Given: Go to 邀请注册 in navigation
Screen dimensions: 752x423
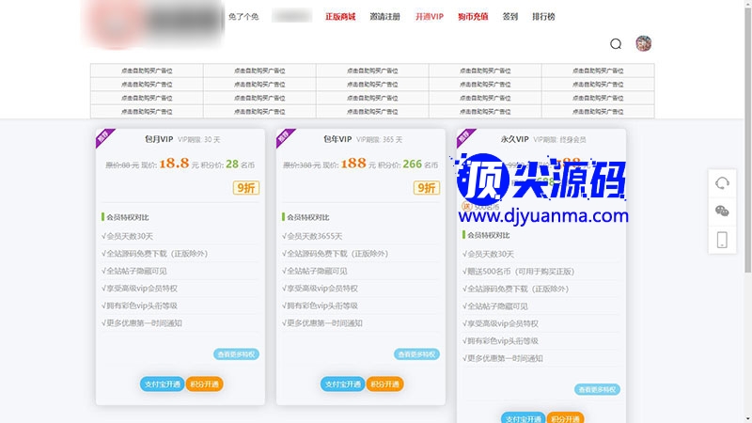Looking at the screenshot, I should 384,16.
